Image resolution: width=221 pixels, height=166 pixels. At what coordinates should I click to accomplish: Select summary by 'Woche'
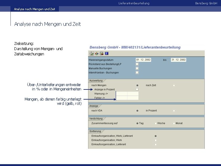pyautogui.click(x=156, y=123)
